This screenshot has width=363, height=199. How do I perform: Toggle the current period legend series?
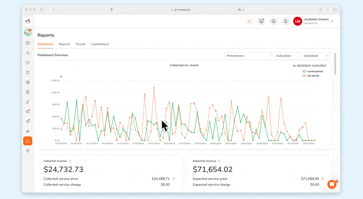click(312, 71)
